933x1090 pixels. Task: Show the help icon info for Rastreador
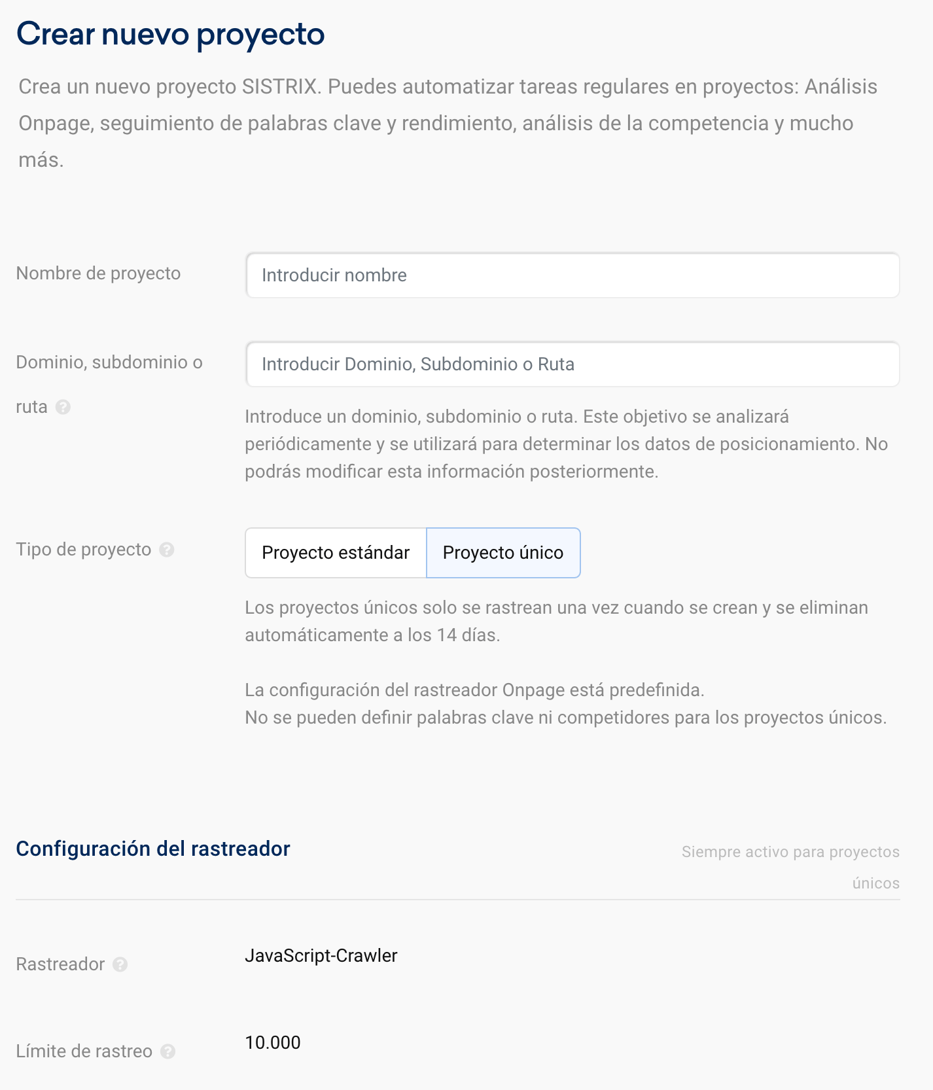coord(120,964)
